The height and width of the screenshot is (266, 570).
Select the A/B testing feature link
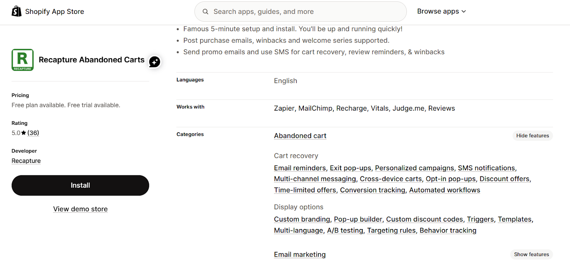[345, 230]
